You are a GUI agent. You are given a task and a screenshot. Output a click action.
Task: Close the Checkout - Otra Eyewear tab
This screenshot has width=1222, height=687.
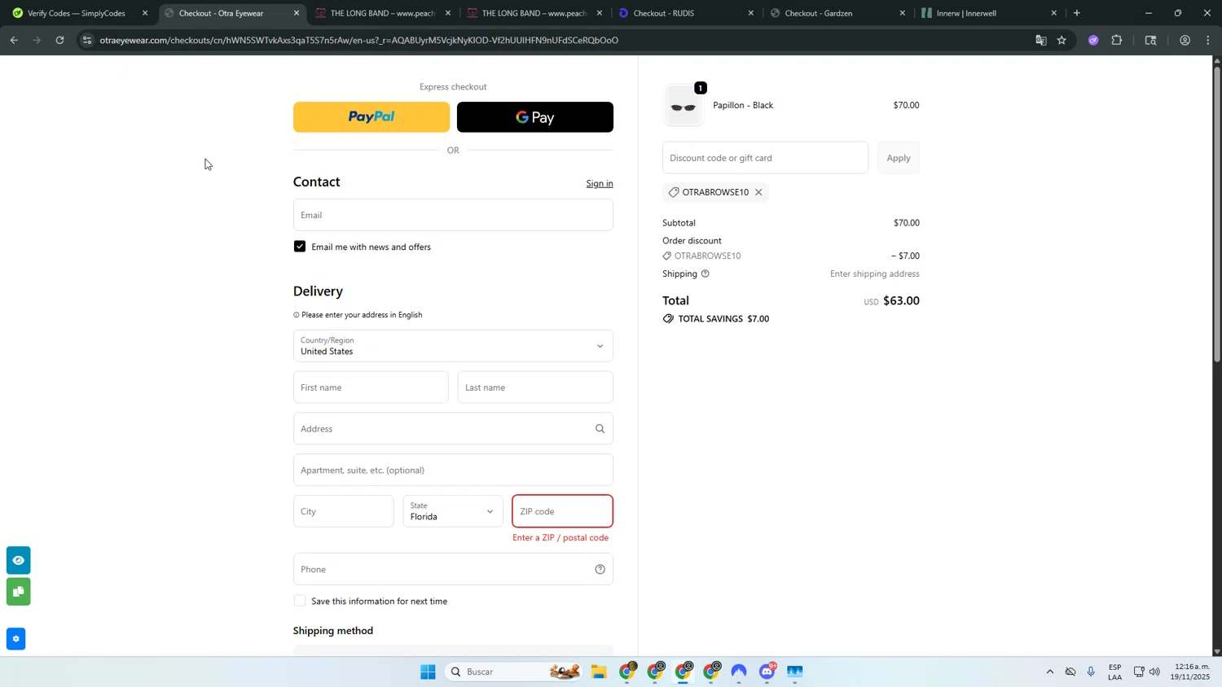tap(297, 13)
